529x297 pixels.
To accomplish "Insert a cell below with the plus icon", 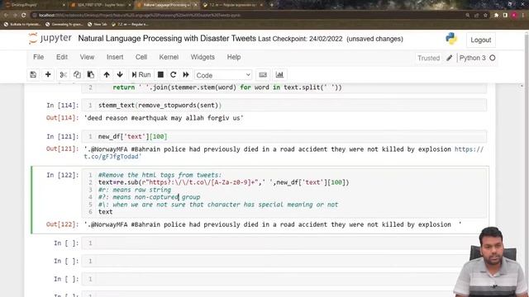I will [x=48, y=75].
